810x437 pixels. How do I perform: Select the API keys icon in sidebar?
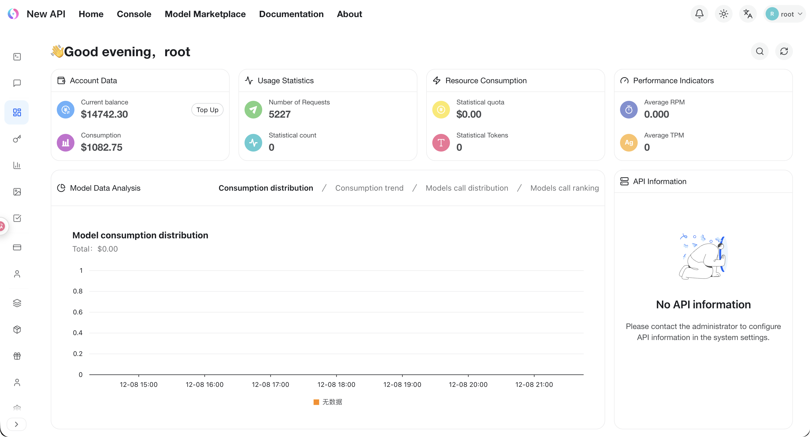point(17,139)
